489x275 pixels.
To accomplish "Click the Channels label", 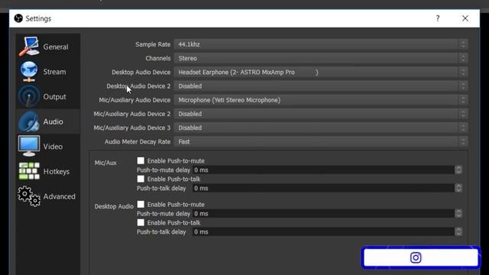I will coord(158,58).
